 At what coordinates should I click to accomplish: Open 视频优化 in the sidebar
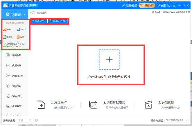coord(14,96)
